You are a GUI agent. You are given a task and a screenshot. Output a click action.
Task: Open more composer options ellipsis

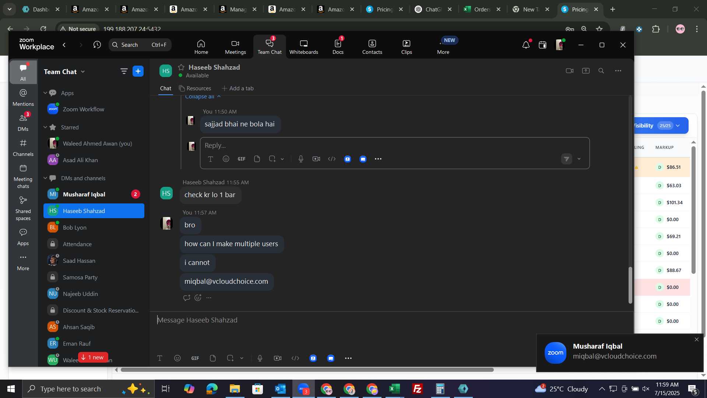[x=348, y=358]
